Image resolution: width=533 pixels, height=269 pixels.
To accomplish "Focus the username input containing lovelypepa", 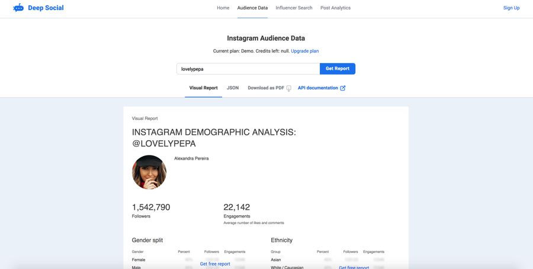I will point(248,69).
